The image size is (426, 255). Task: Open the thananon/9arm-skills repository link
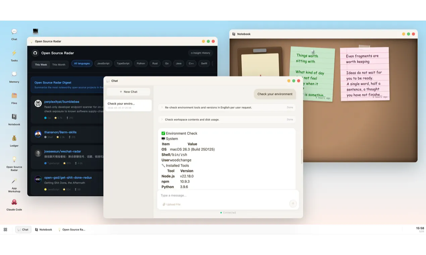tap(60, 132)
